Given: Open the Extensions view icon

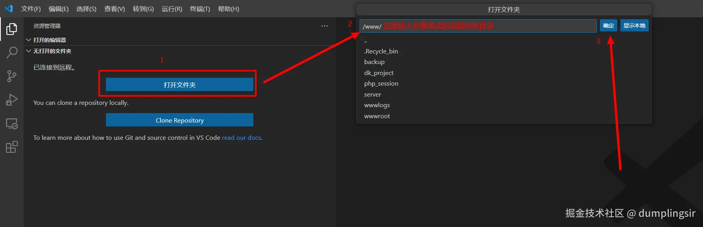Looking at the screenshot, I should (x=12, y=147).
